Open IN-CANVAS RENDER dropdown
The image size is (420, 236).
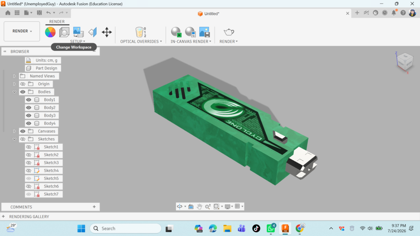(x=191, y=41)
